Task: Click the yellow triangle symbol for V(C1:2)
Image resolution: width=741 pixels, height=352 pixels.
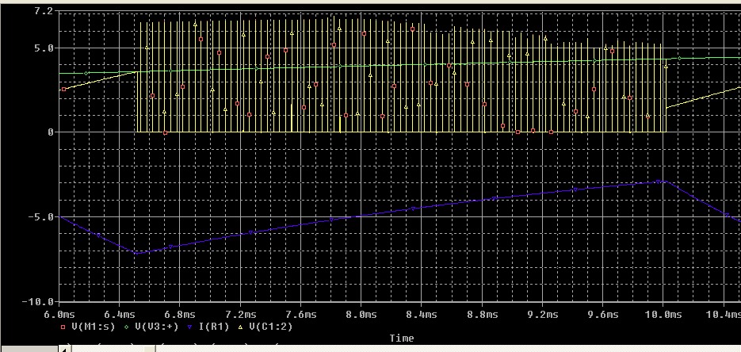Action: tap(242, 327)
